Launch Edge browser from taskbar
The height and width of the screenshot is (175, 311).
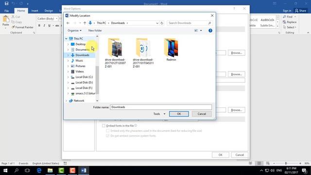pyautogui.click(x=39, y=171)
